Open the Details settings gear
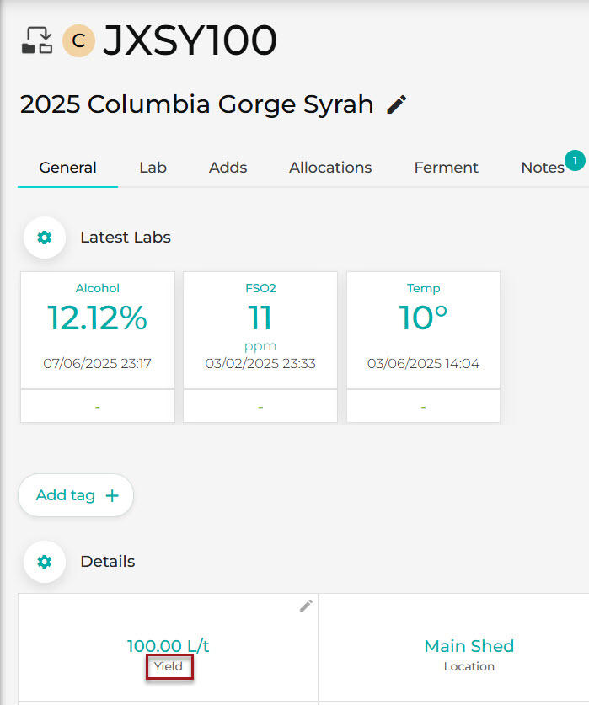589x705 pixels. pos(44,562)
